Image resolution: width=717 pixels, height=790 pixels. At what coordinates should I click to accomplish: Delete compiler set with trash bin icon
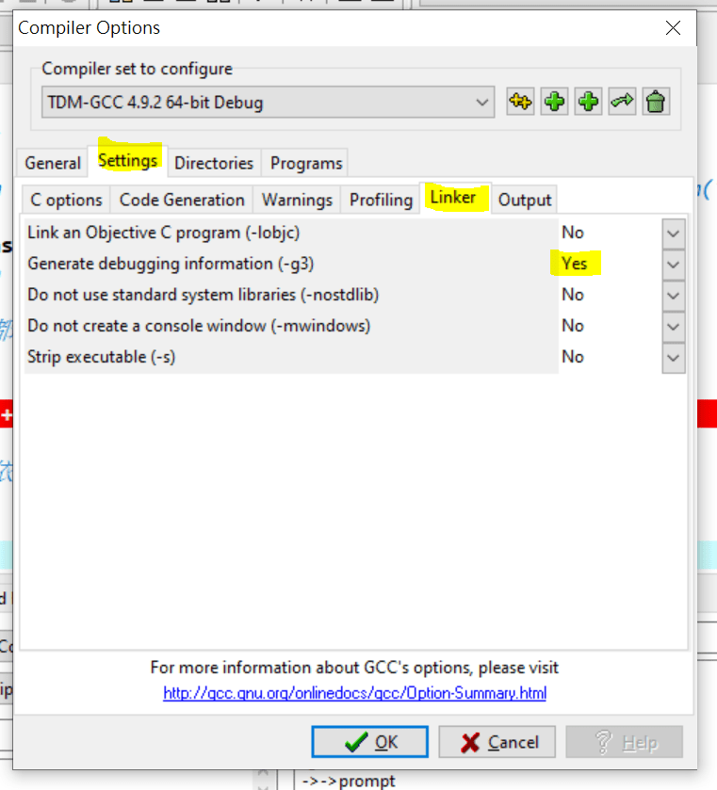(x=656, y=102)
